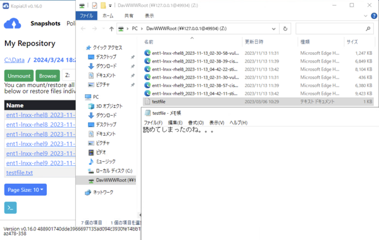Open quick access toolbar customize arrow
The width and height of the screenshot is (379, 240).
click(110, 5)
